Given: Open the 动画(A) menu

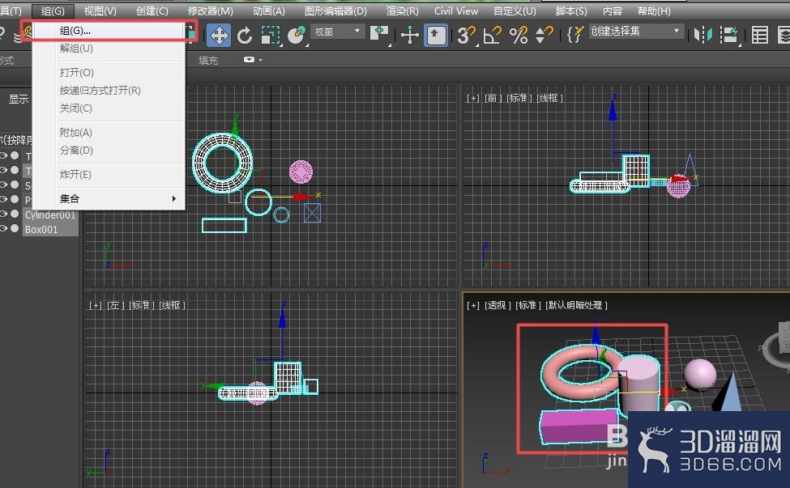Looking at the screenshot, I should (268, 11).
